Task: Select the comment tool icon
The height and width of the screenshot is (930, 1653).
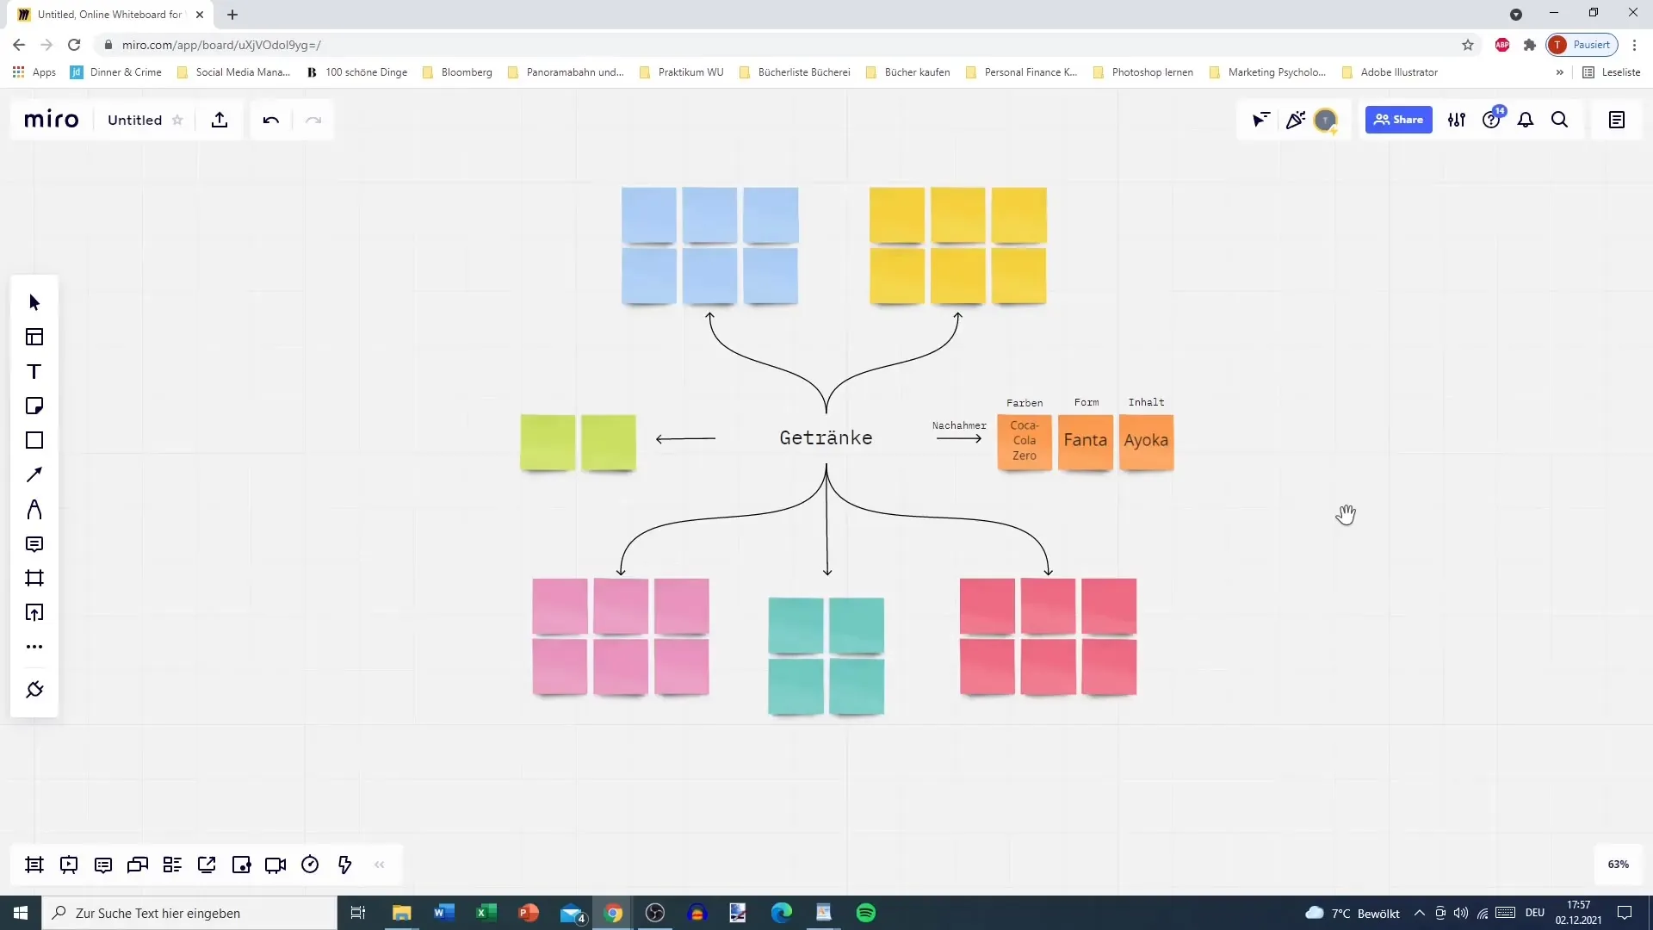Action: [33, 545]
